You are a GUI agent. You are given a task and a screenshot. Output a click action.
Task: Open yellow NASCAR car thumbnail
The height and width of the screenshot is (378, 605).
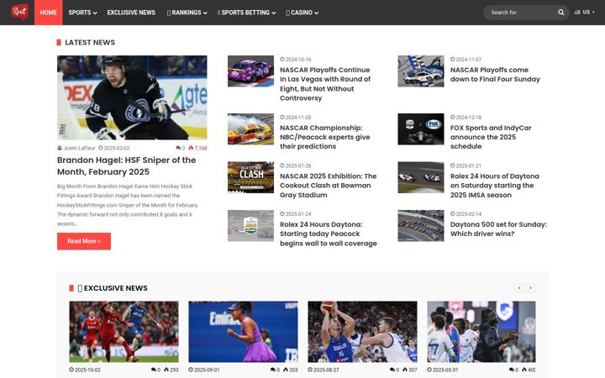(250, 129)
